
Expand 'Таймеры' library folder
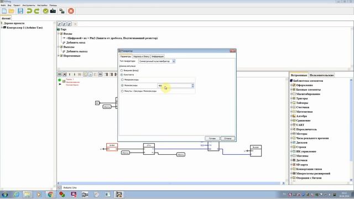coord(291,103)
